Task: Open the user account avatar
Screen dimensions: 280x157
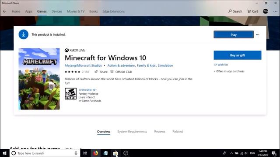Action: tap(266, 11)
